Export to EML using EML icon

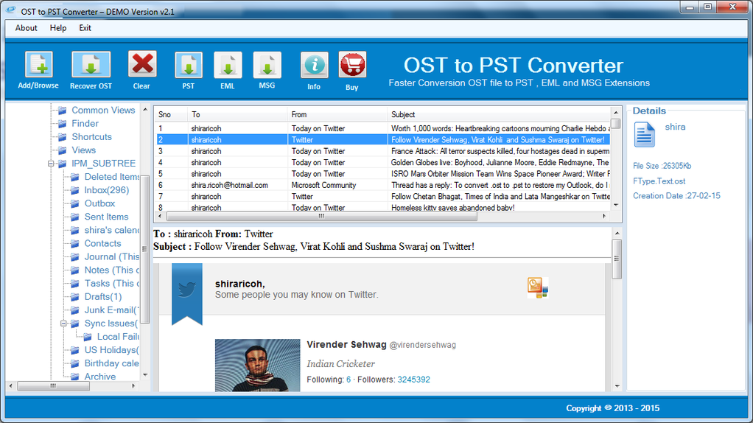(228, 65)
